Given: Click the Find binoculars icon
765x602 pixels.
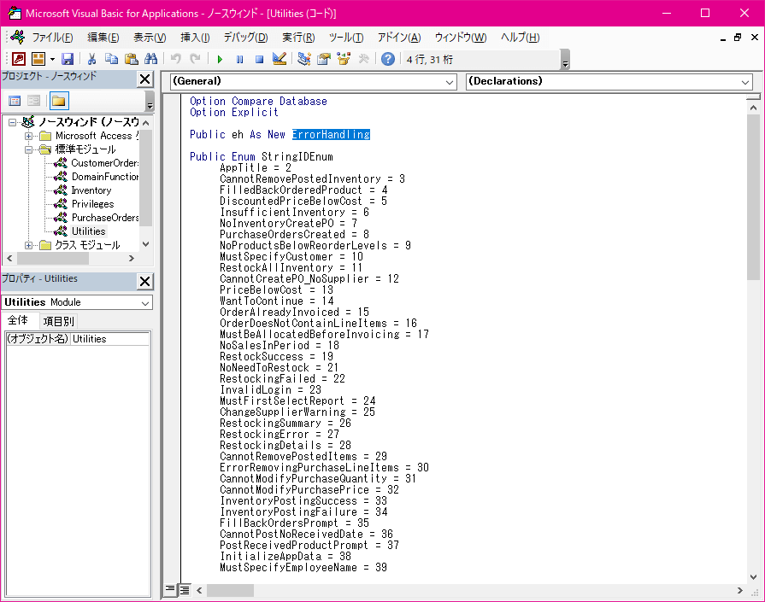Looking at the screenshot, I should pos(151,59).
